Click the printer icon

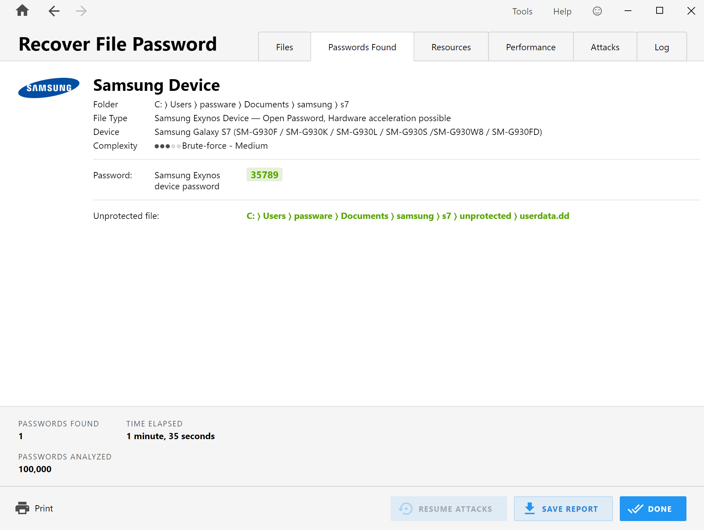(x=22, y=508)
